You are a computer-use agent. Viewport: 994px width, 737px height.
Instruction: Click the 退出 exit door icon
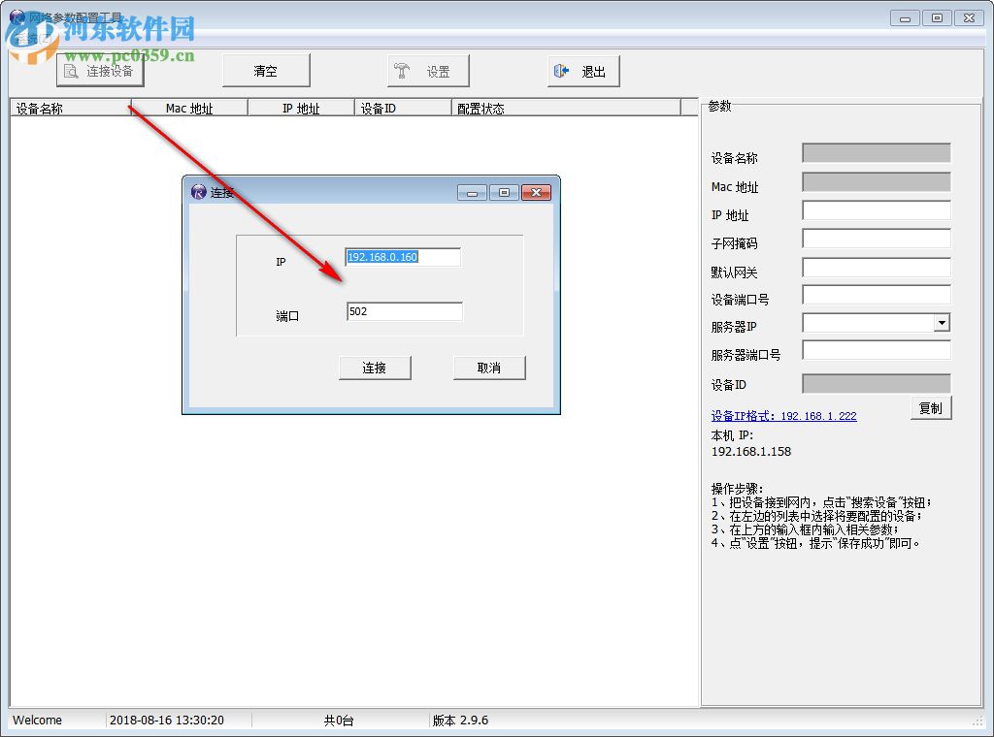click(x=561, y=70)
